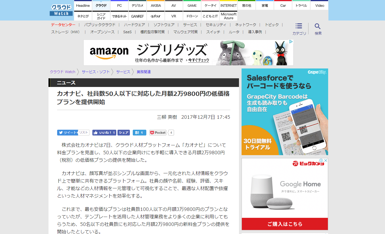Open the GANREF tab
Viewport: 385px width, 234px height.
(x=137, y=16)
